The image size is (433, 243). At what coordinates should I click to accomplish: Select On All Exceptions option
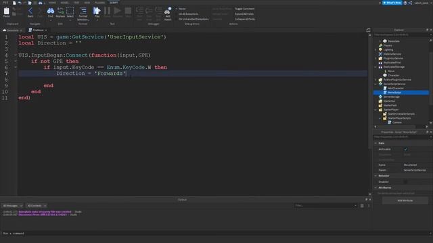pyautogui.click(x=188, y=13)
